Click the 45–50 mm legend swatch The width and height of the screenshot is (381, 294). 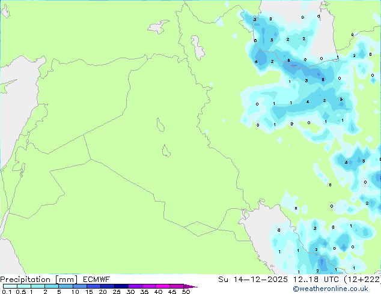177,286
